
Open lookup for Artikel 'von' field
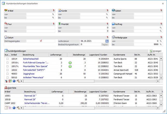tap(53, 14)
